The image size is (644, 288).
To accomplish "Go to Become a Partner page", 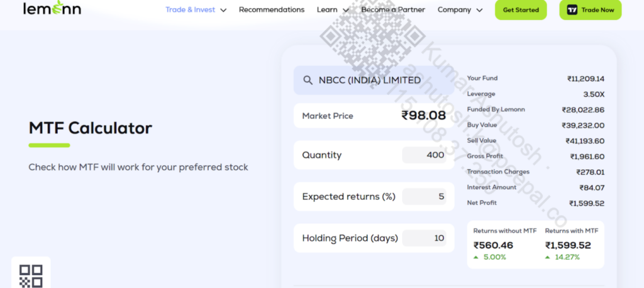I will tap(393, 9).
